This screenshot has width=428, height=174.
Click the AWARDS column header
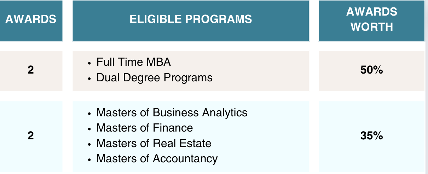point(31,19)
